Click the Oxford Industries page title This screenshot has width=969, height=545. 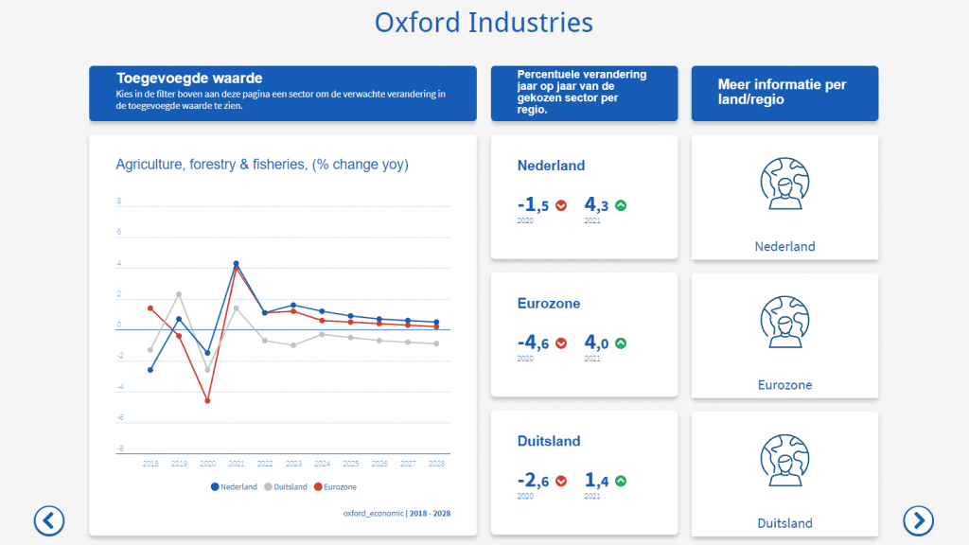(484, 23)
